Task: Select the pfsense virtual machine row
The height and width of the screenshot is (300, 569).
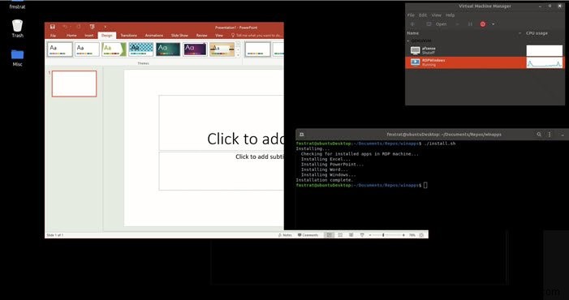Action: [485, 50]
